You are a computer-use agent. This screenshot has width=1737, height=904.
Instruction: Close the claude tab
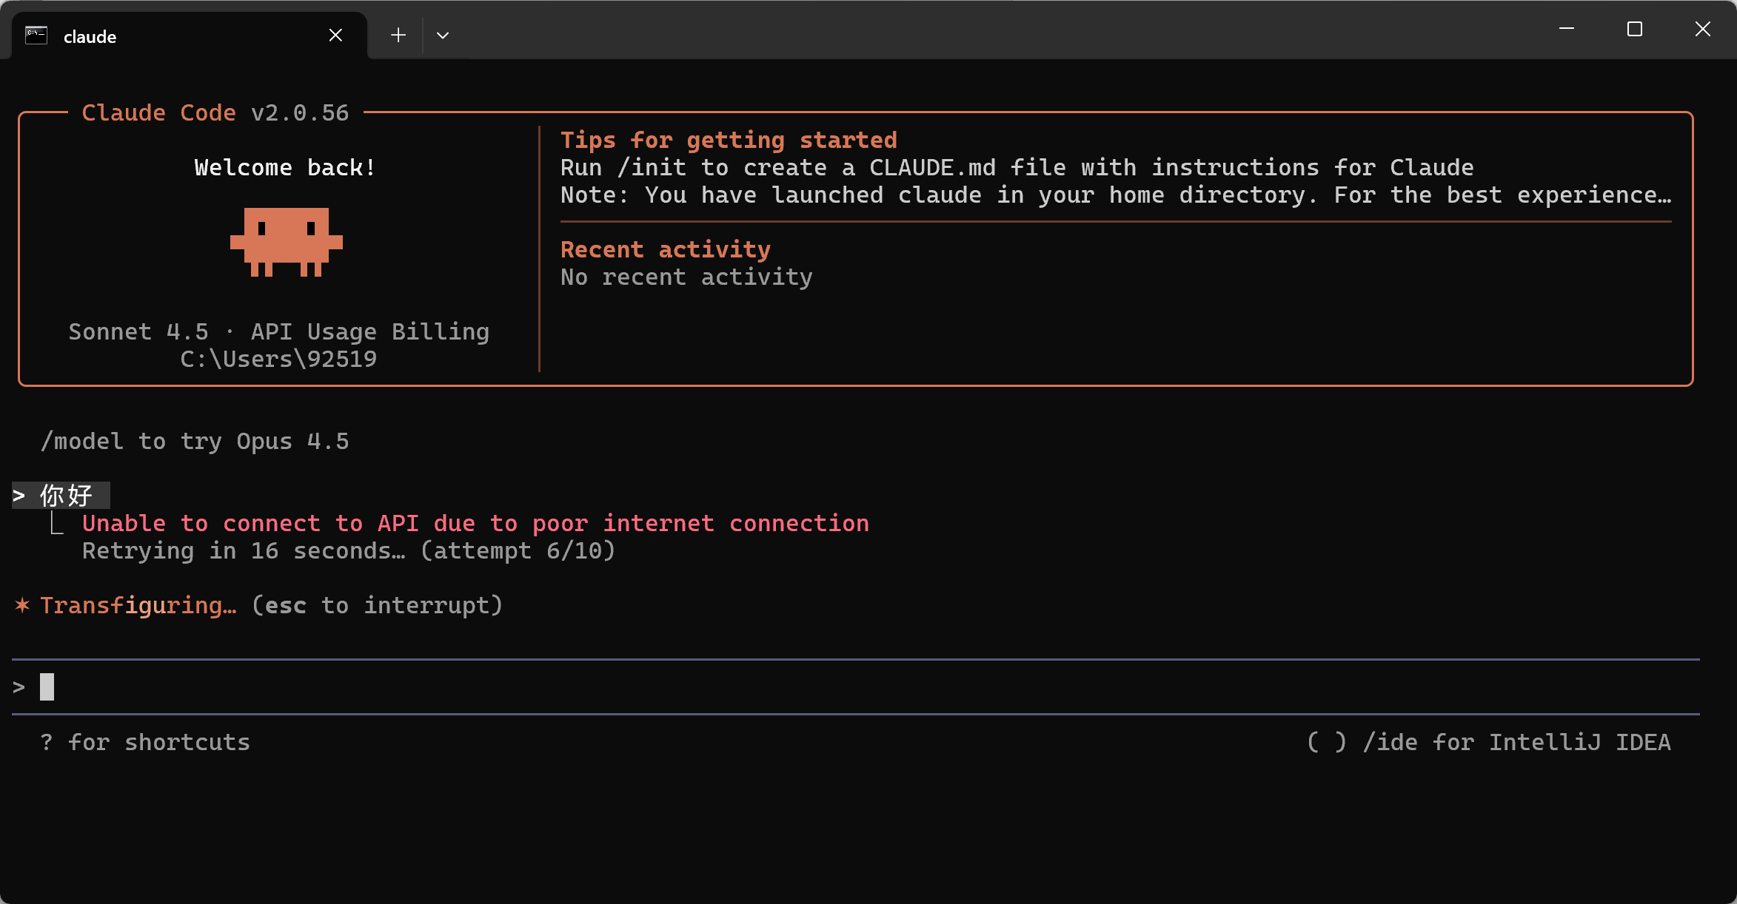(x=335, y=36)
